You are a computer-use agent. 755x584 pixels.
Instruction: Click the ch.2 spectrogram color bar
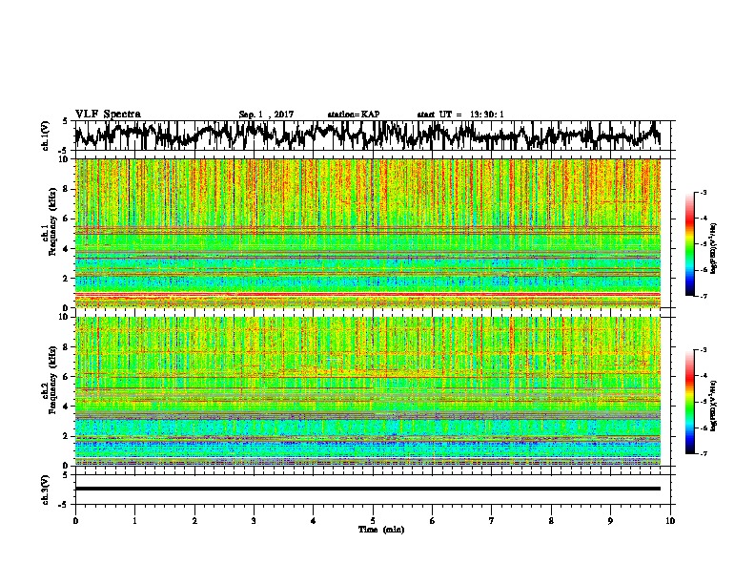coord(689,402)
